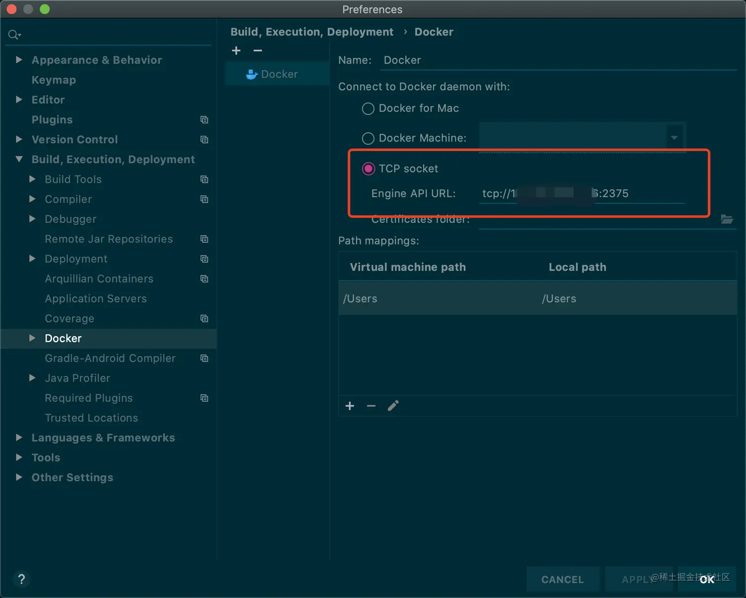The width and height of the screenshot is (746, 598).
Task: Select the Docker Machine radio option
Action: point(368,139)
